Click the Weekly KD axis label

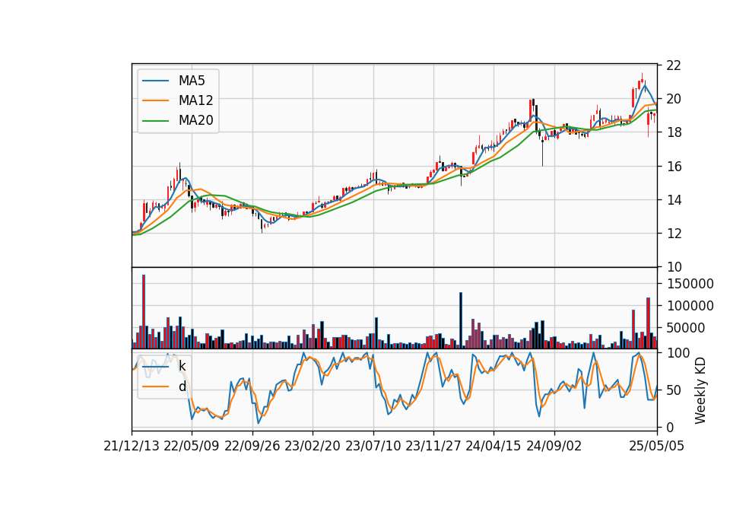click(700, 390)
